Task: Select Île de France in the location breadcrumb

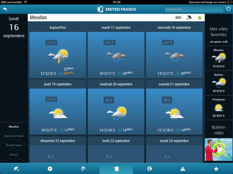Action: pyautogui.click(x=14, y=145)
